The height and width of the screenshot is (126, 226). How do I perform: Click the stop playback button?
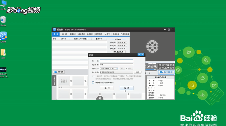(148, 66)
